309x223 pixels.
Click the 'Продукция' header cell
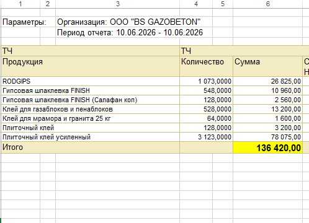tap(91, 66)
